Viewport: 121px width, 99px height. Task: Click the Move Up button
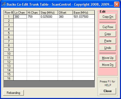point(108,58)
